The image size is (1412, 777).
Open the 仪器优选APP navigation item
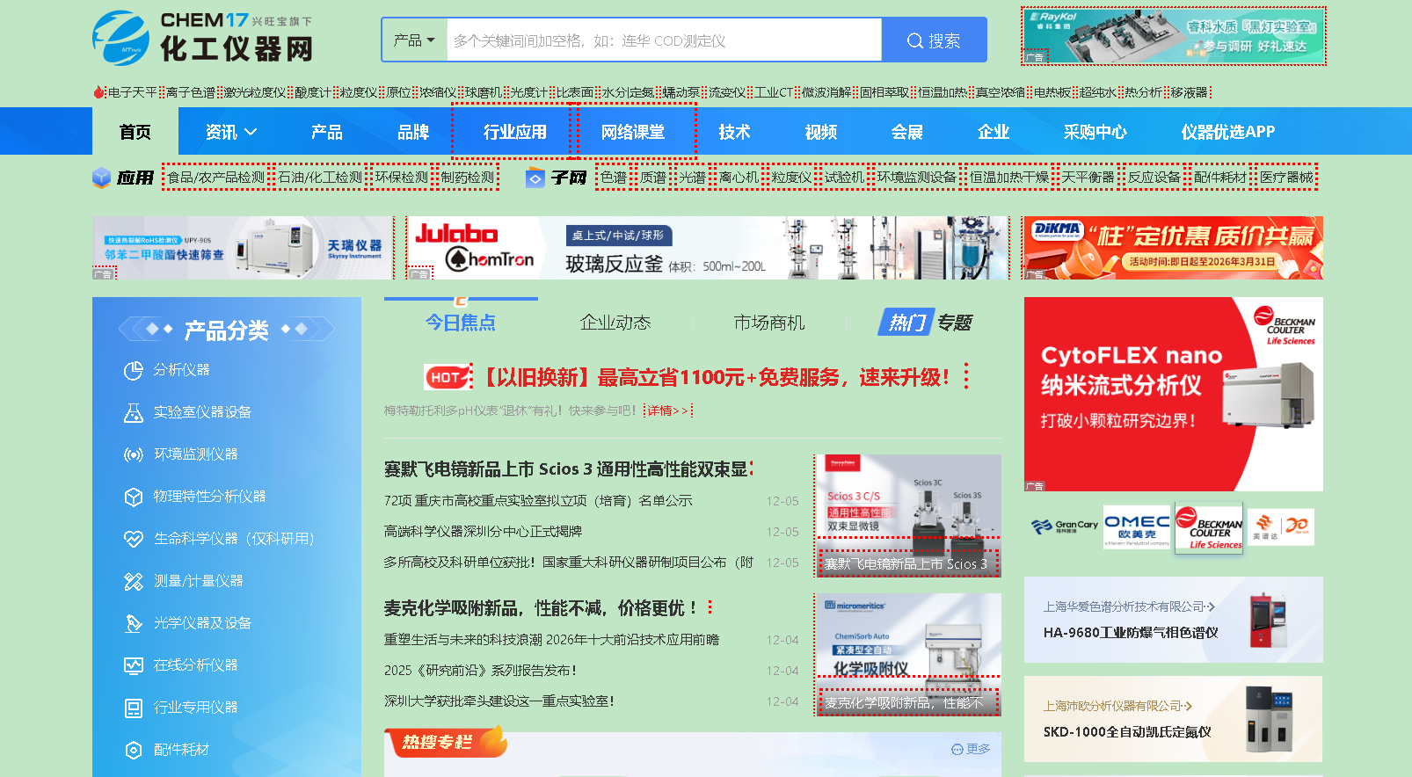[1227, 132]
